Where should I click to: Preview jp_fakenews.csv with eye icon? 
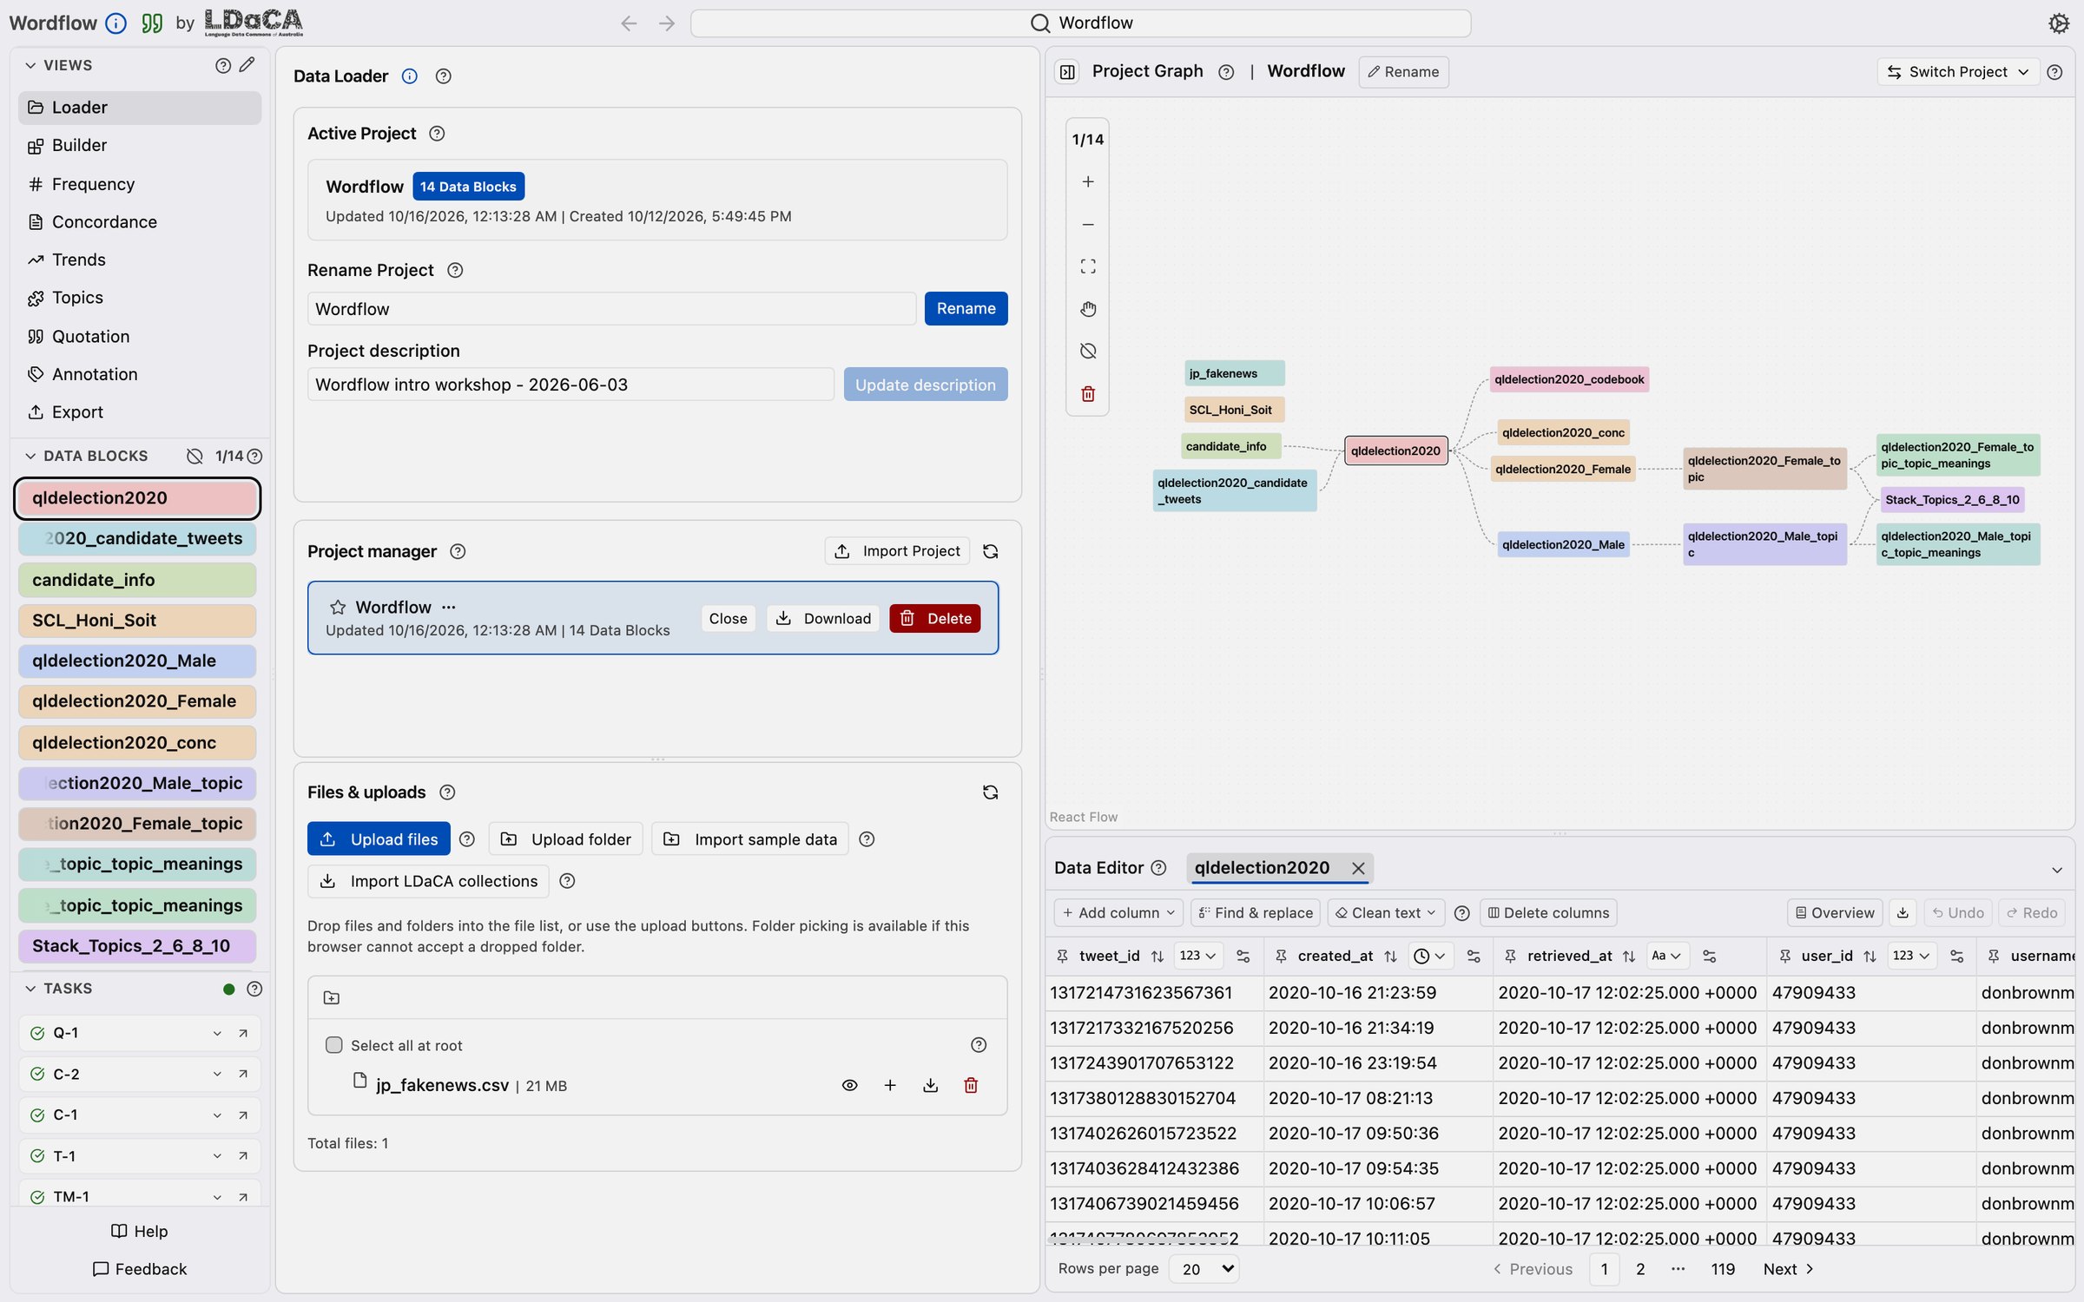point(849,1085)
